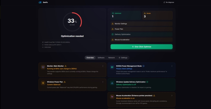Viewport: 211px width, 109px height.
Task: Open the Software tab
Action: pos(101,58)
